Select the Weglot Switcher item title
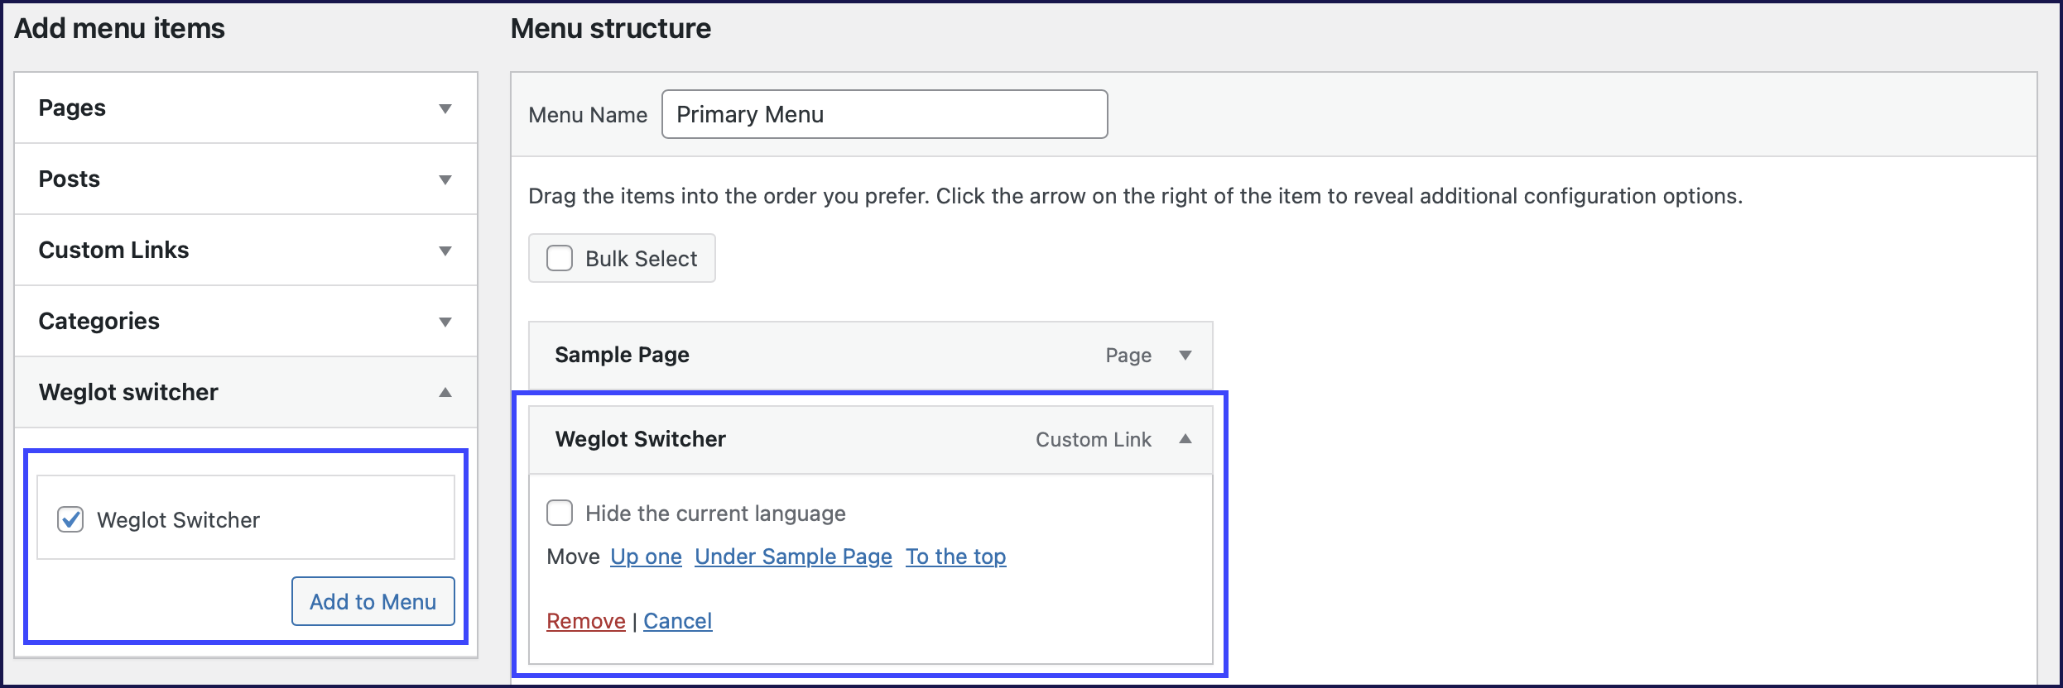Image resolution: width=2063 pixels, height=688 pixels. pyautogui.click(x=640, y=439)
